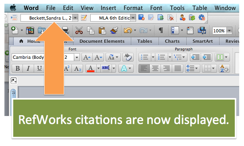Open the View menu

(x=87, y=8)
